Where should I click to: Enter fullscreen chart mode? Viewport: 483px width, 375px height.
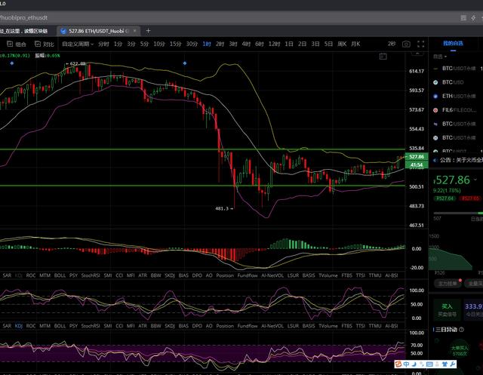421,44
